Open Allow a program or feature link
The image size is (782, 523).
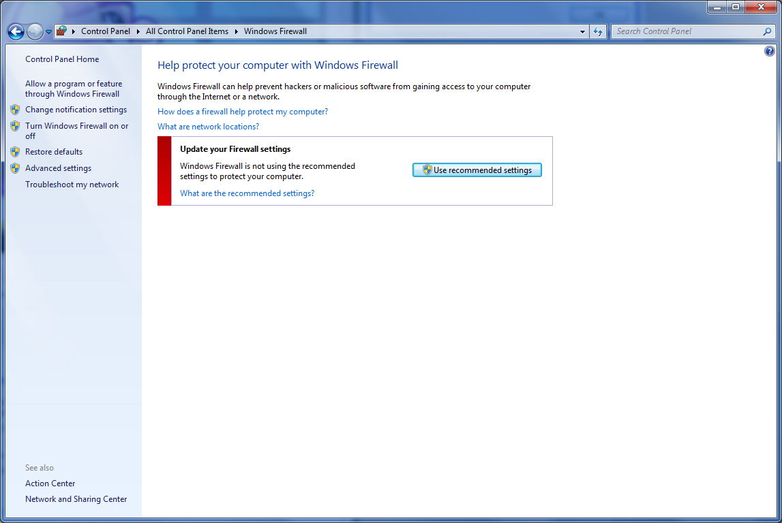click(x=74, y=89)
